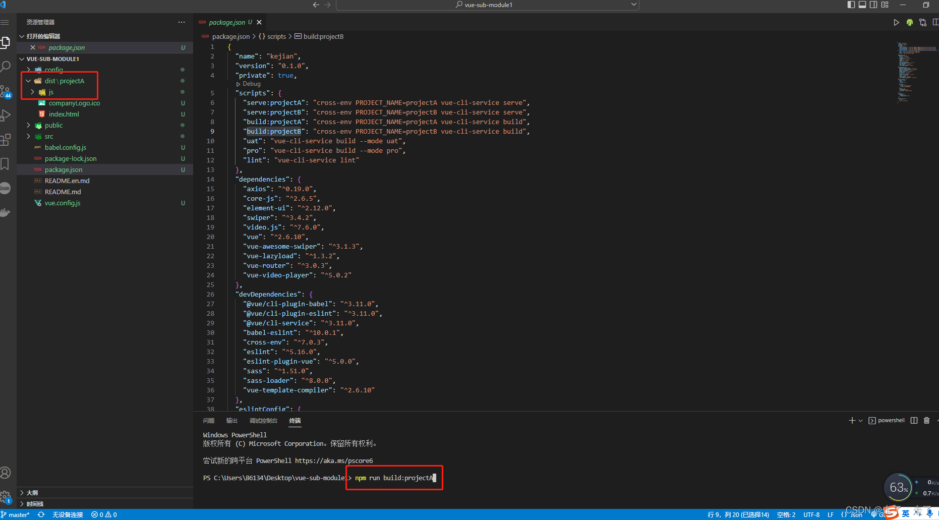Switch to the Output panel tab
939x520 pixels.
point(232,421)
